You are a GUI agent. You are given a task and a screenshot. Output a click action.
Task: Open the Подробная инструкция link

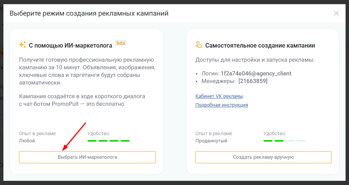click(x=222, y=105)
